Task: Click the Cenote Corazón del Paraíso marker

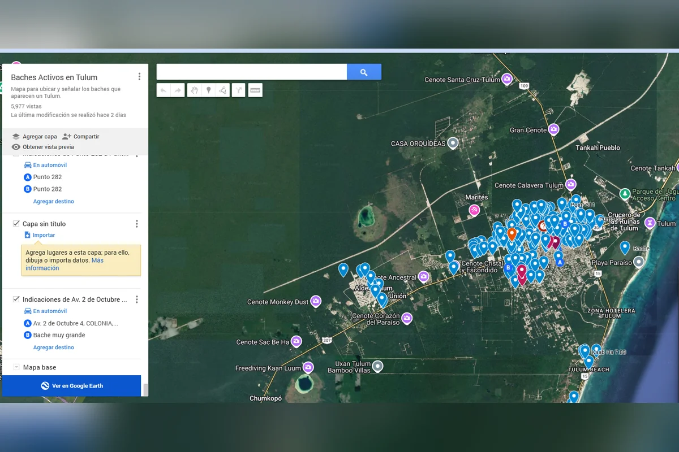Action: click(407, 319)
